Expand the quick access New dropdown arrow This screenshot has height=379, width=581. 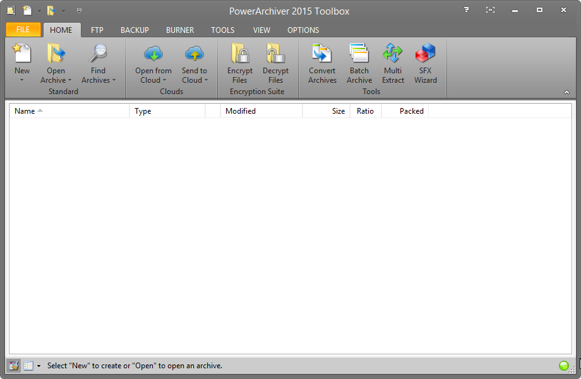click(39, 11)
